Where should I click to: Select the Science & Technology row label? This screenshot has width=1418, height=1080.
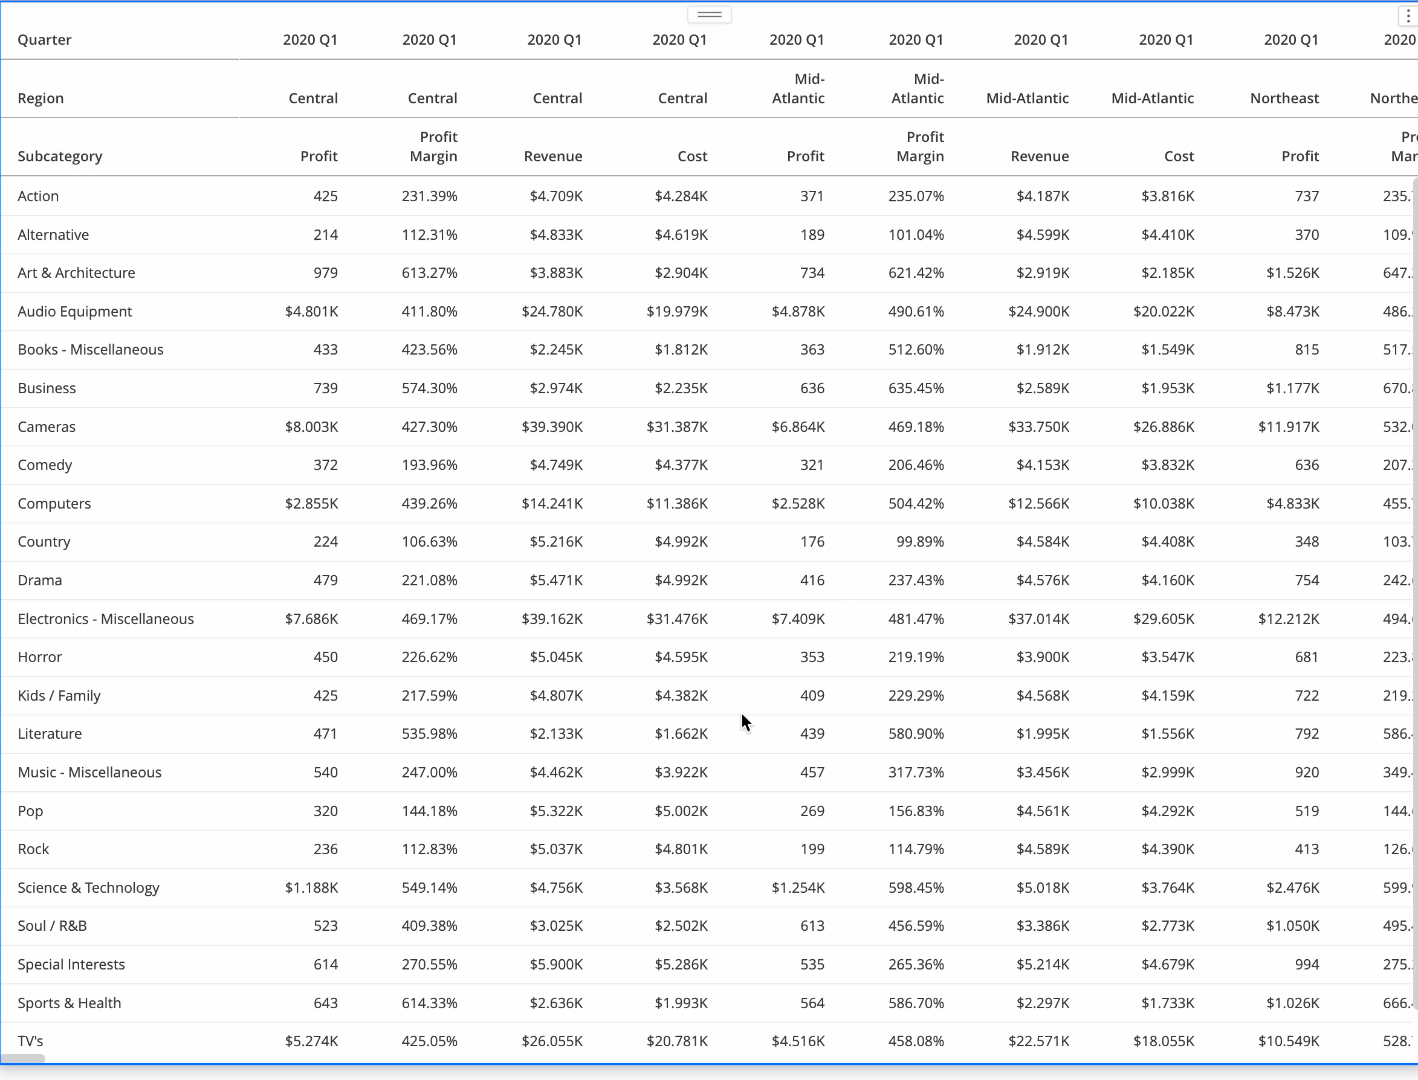88,888
